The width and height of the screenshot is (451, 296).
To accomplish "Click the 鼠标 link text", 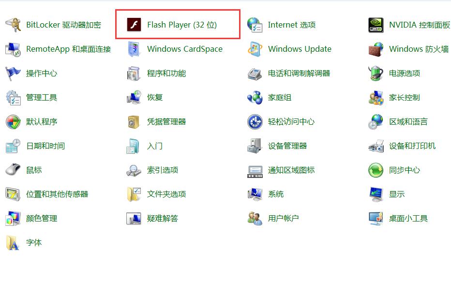I will (x=34, y=170).
